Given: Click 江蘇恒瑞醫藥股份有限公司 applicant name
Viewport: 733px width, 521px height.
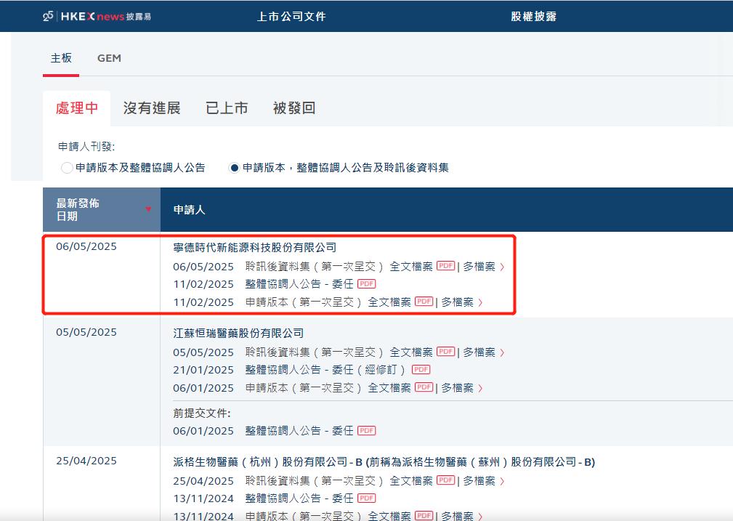Looking at the screenshot, I should click(x=238, y=333).
